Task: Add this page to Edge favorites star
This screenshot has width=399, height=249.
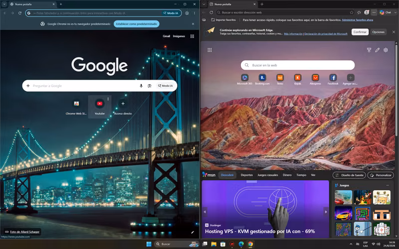Action: pyautogui.click(x=352, y=12)
